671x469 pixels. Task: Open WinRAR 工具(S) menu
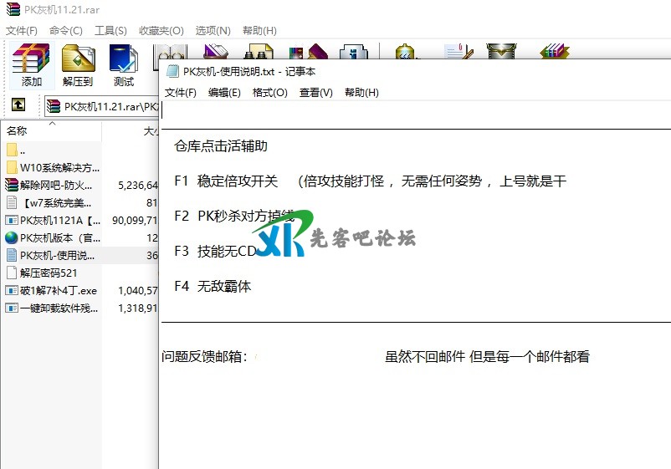pos(110,31)
